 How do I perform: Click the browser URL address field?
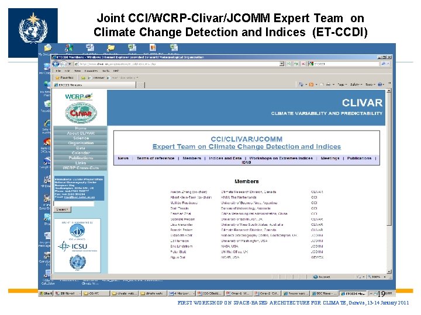click(x=177, y=64)
